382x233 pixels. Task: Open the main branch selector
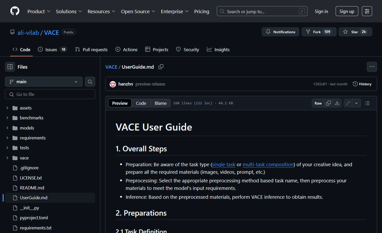click(x=44, y=81)
